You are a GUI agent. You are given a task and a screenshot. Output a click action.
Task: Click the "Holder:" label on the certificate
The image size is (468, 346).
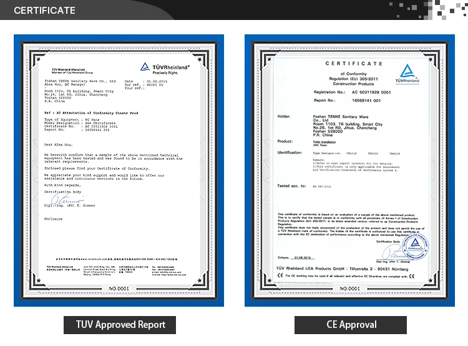click(284, 117)
